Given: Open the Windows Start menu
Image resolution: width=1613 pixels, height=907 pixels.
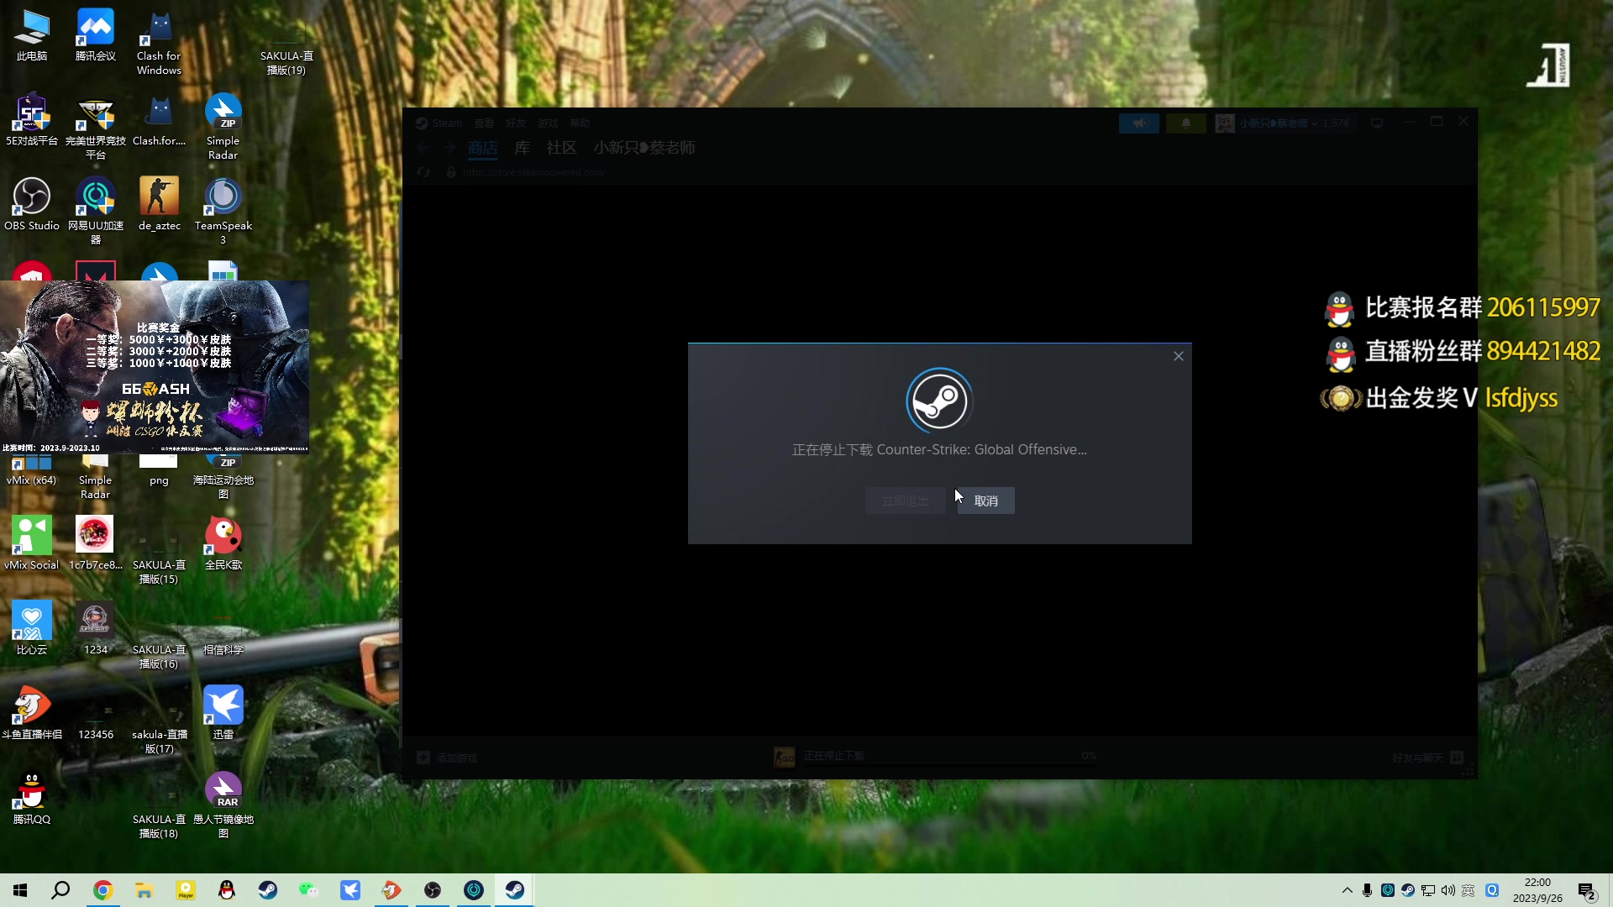Looking at the screenshot, I should [20, 890].
